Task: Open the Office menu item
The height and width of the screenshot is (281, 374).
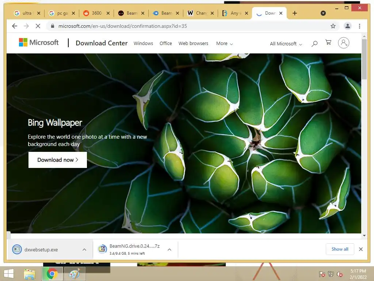Action: 166,43
